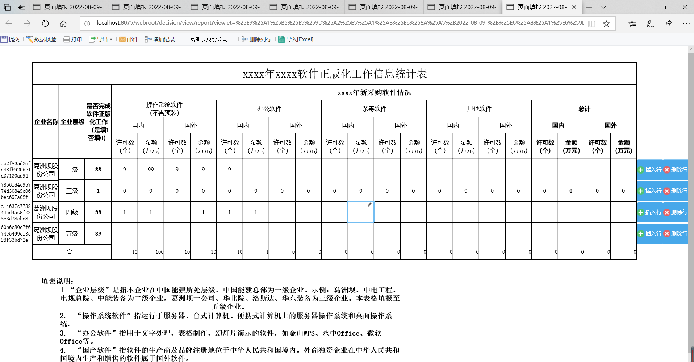Go forward in browser history
The width and height of the screenshot is (694, 362).
click(x=27, y=24)
